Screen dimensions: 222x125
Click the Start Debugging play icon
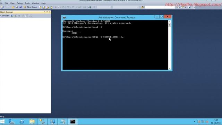point(94,7)
